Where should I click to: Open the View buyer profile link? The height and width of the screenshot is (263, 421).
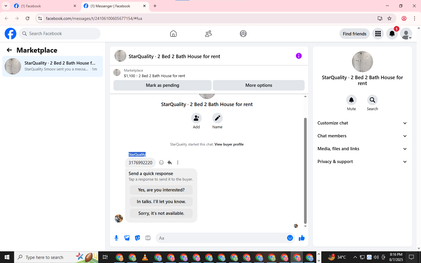(229, 144)
